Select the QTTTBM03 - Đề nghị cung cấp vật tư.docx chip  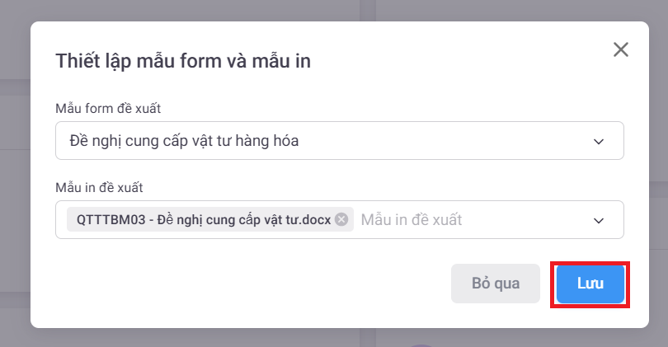tap(204, 220)
